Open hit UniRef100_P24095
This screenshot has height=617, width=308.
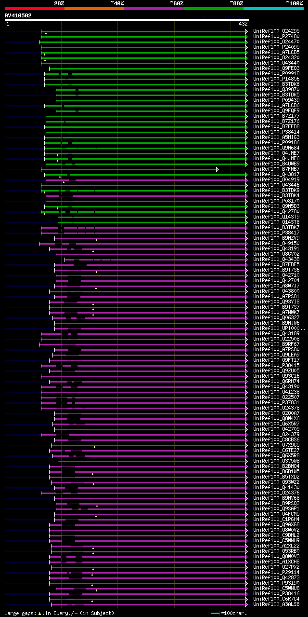tap(276, 47)
